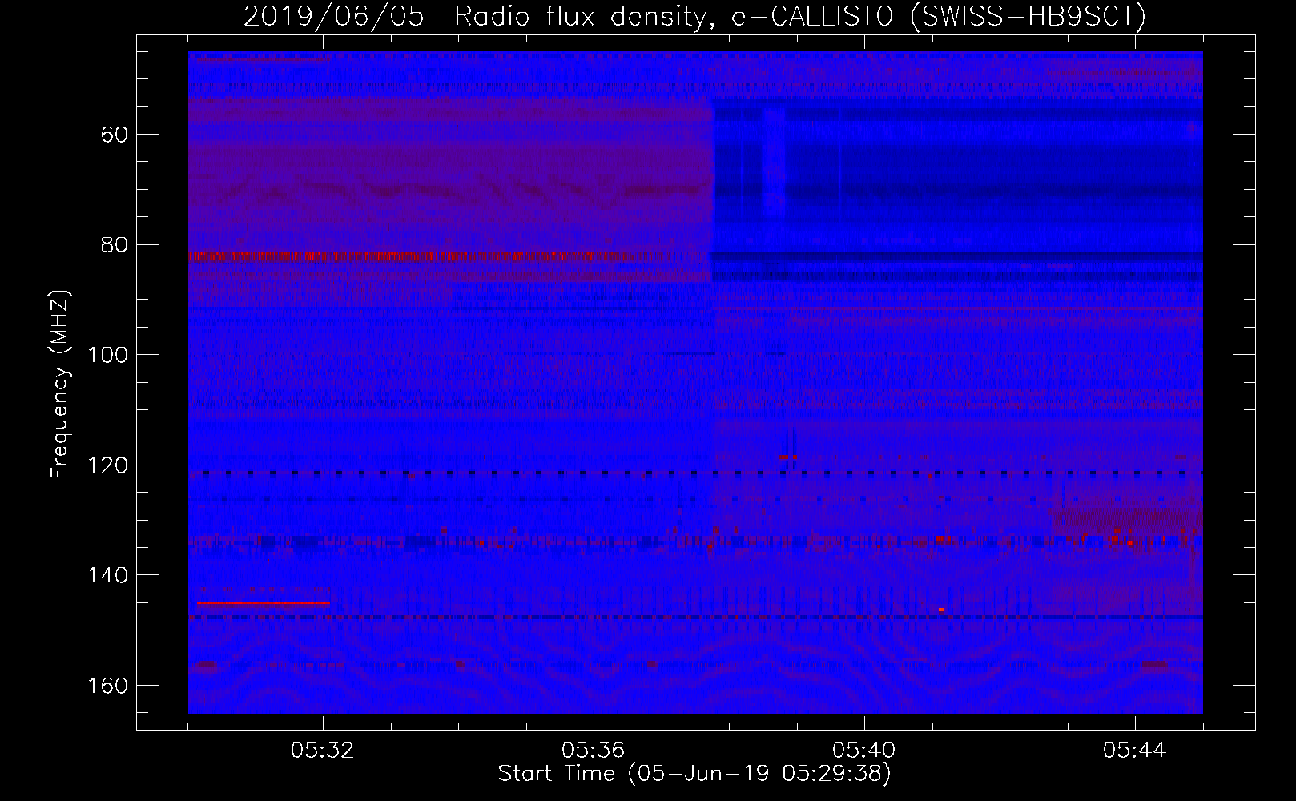Click the time tick label '05:32'
Screen dimensions: 1296x801
(323, 751)
